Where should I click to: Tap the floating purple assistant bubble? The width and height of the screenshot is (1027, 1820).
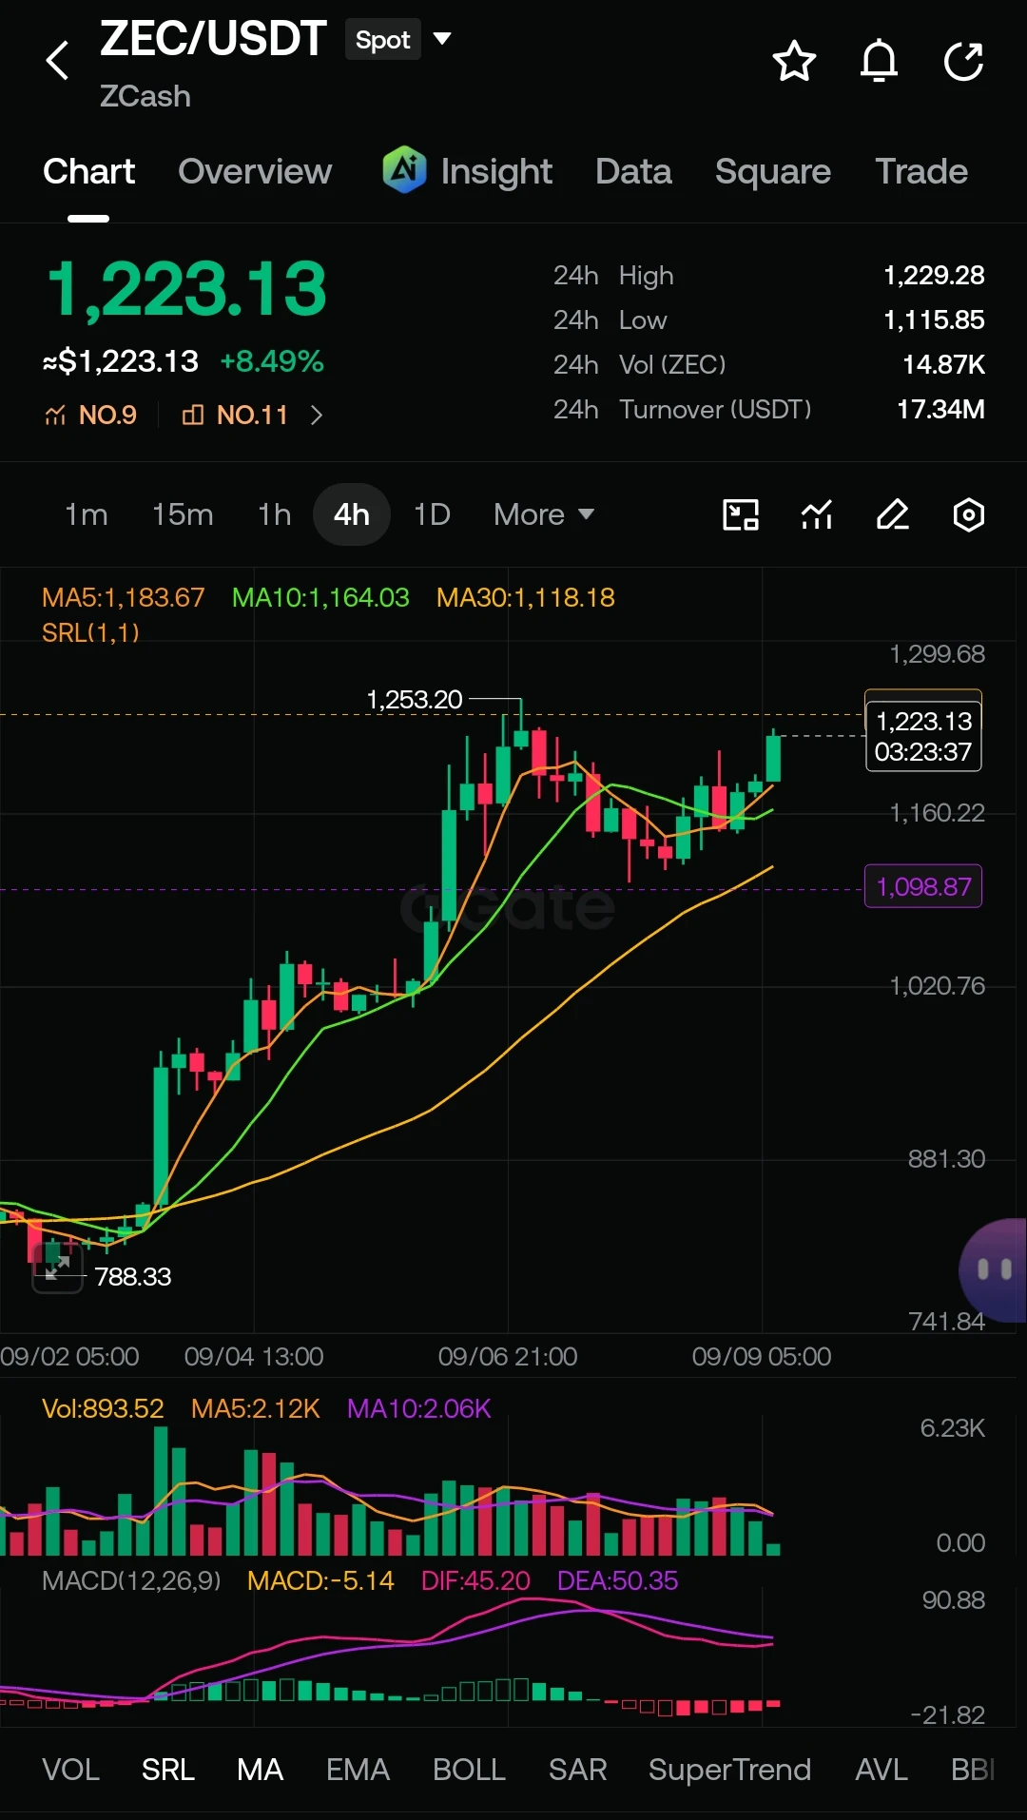(993, 1269)
